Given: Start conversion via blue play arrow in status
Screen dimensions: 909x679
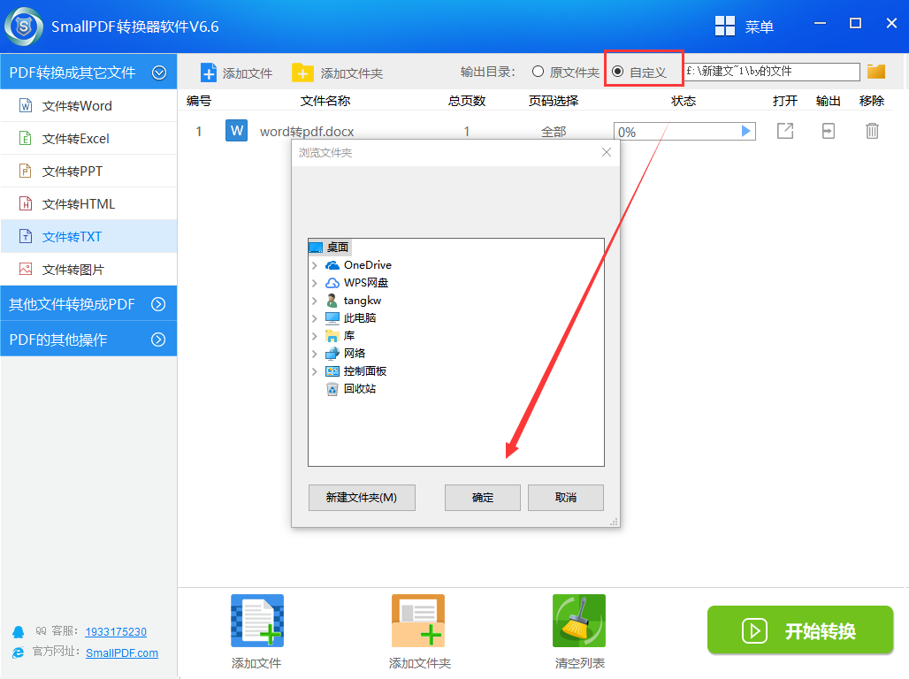Looking at the screenshot, I should point(745,131).
